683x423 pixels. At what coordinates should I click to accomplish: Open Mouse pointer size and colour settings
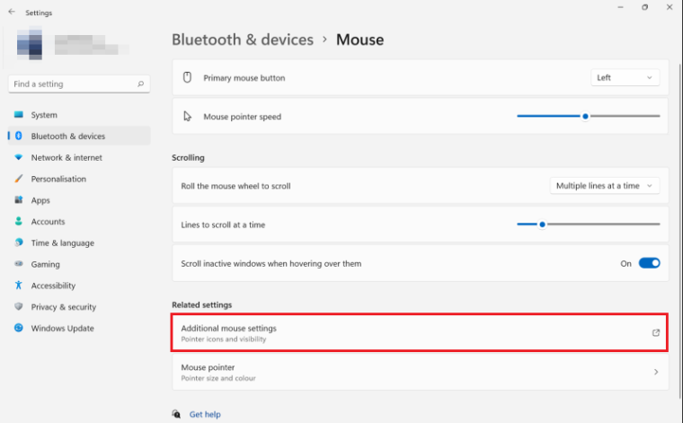click(420, 372)
